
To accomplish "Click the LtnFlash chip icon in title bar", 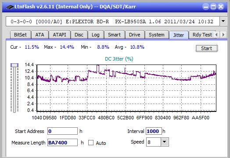I will point(10,7).
